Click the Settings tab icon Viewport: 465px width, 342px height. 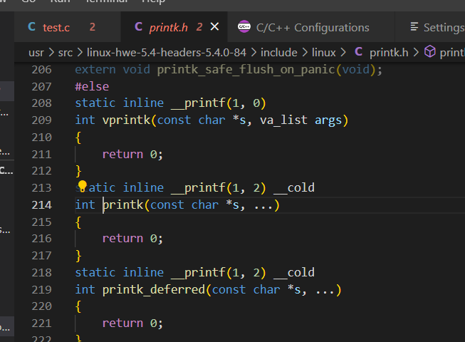(x=414, y=27)
